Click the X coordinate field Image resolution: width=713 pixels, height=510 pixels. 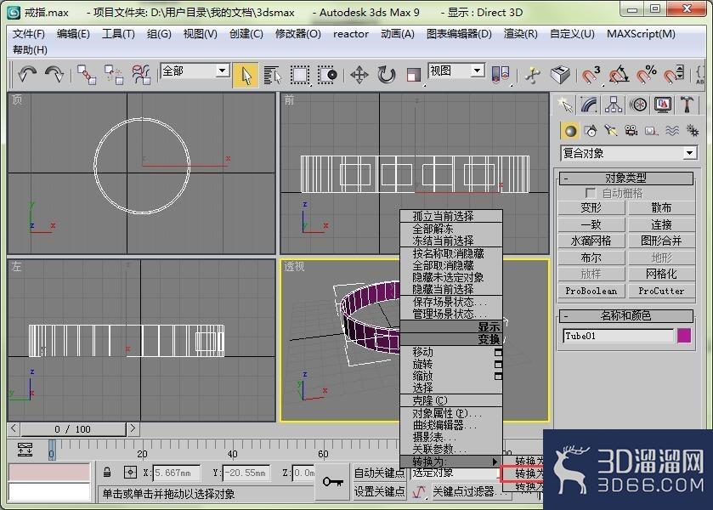177,473
